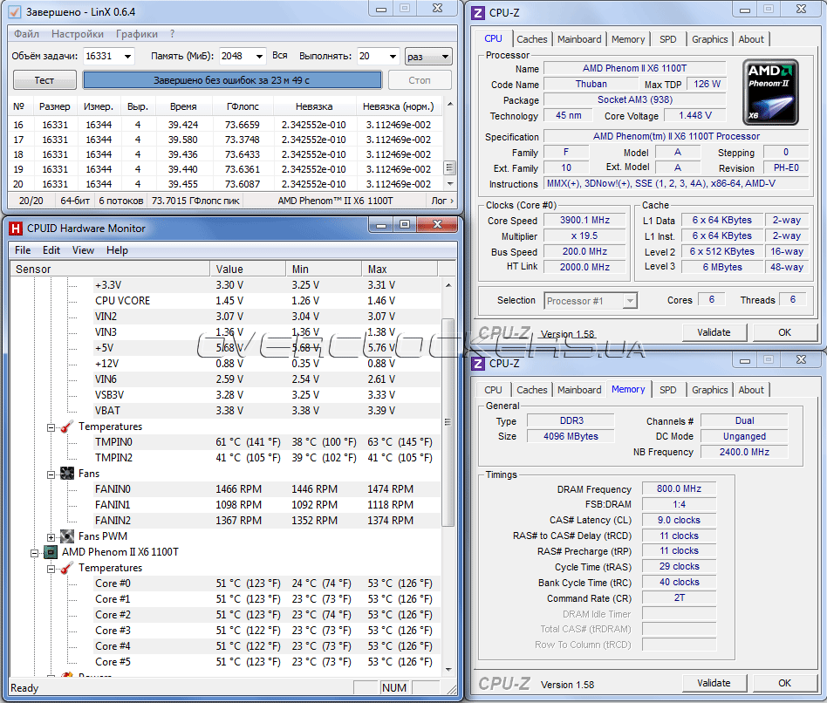Click the Завершено без ошибок progress bar
The width and height of the screenshot is (827, 703).
[x=232, y=80]
